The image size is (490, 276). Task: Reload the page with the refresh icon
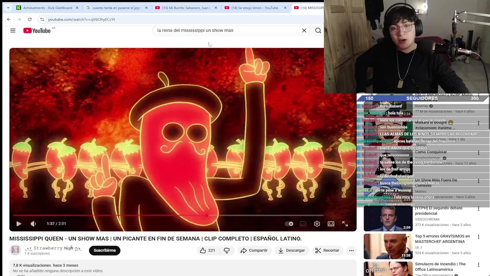coord(29,19)
